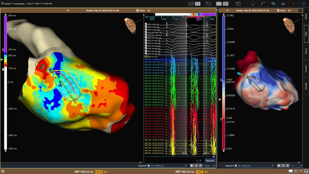Image resolution: width=309 pixels, height=174 pixels.
Task: Switch to the Model side tab
Action: pyautogui.click(x=306, y=16)
